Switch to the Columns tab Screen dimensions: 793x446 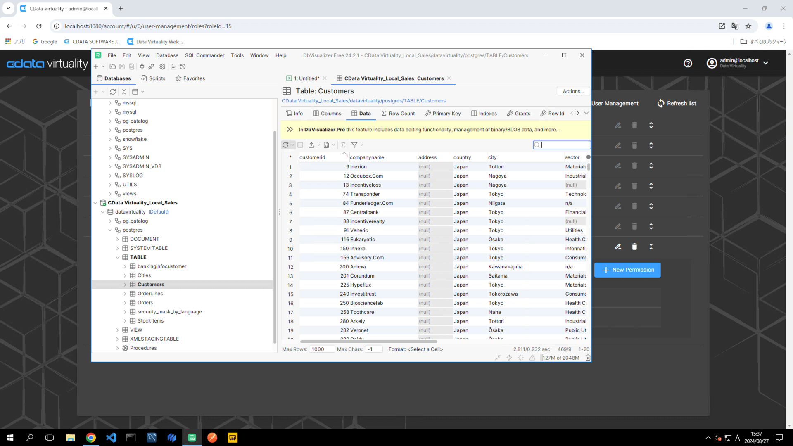coord(327,114)
